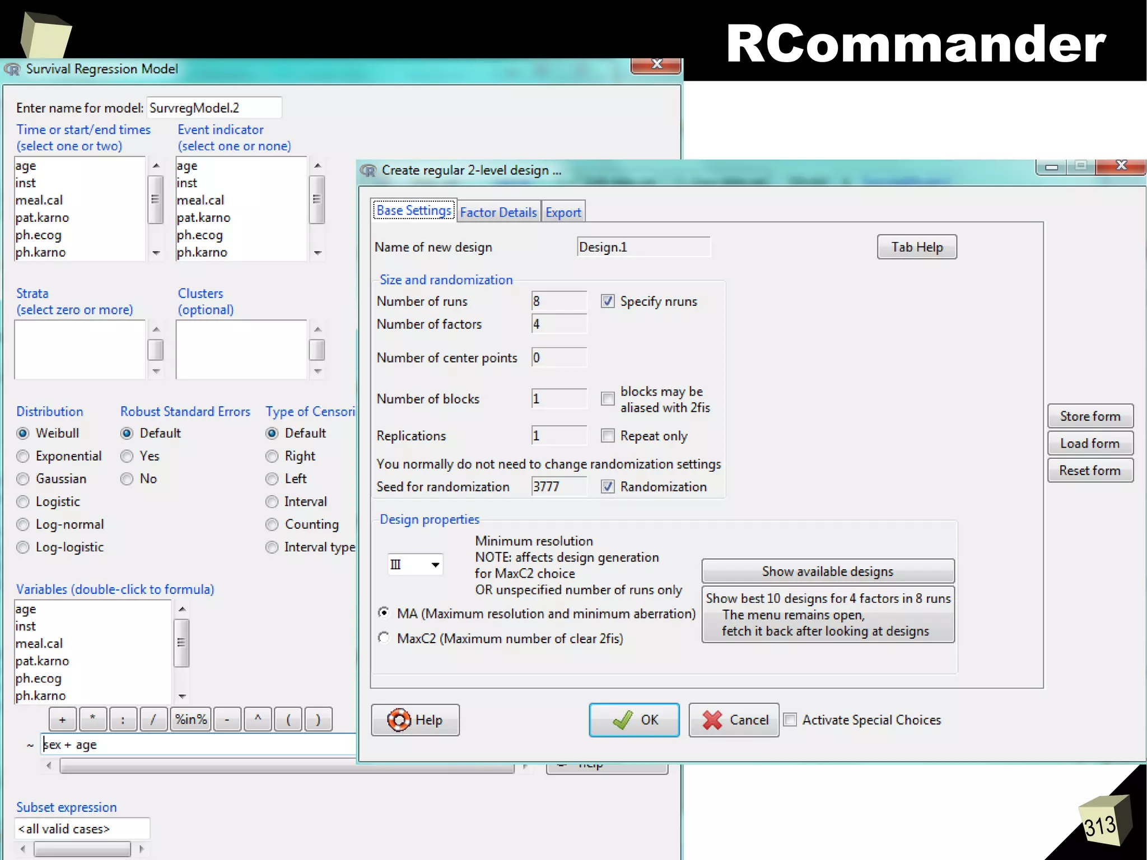The width and height of the screenshot is (1147, 860).
Task: Select MaxC2 maximum clear 2fis option
Action: coord(384,638)
